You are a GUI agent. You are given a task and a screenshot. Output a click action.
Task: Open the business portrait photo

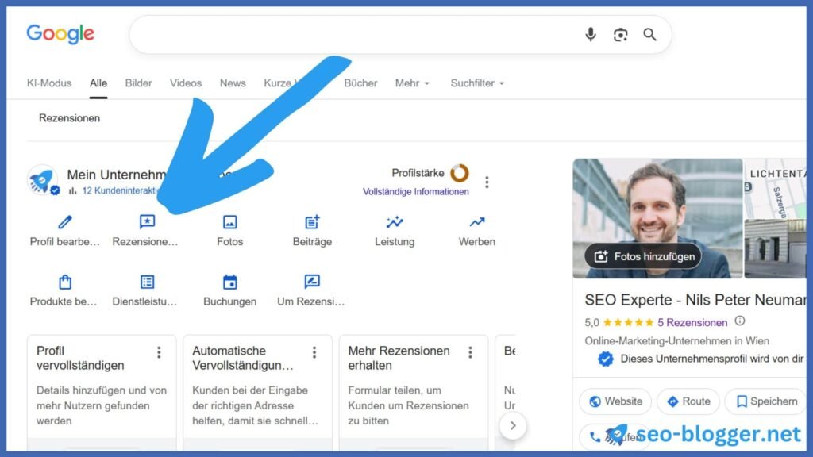[x=657, y=218]
